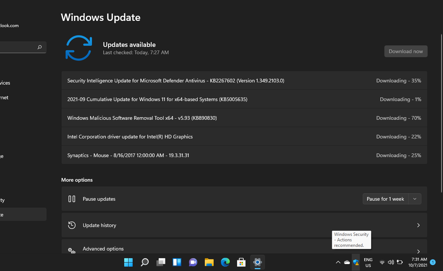Screen dimensions: 443x271
Task: Click the 'Updates available' heading
Action: tap(129, 45)
